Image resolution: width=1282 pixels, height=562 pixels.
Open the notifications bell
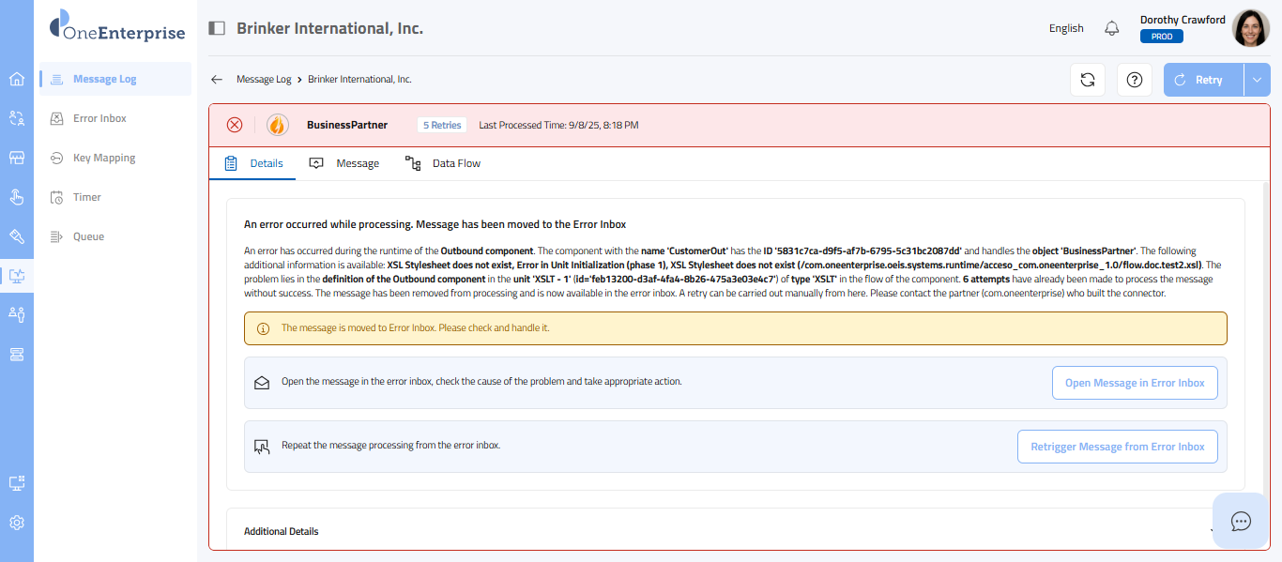click(1112, 28)
